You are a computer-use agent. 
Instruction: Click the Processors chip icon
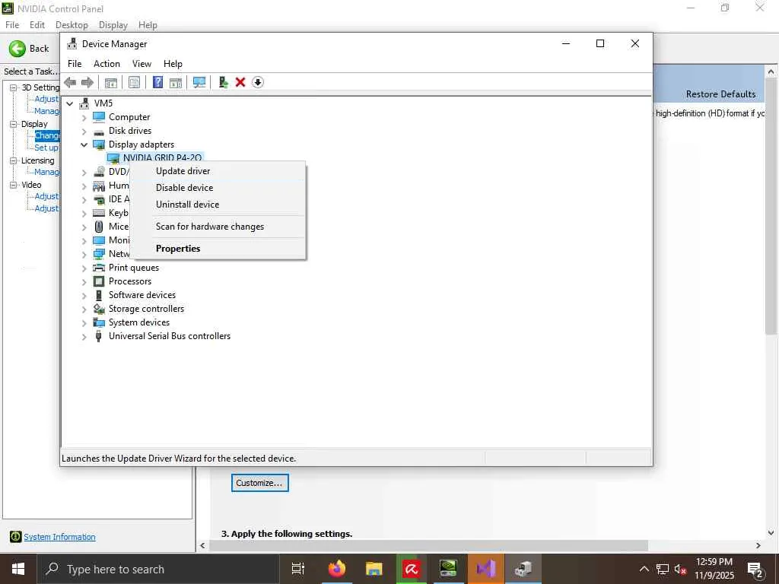pyautogui.click(x=99, y=281)
